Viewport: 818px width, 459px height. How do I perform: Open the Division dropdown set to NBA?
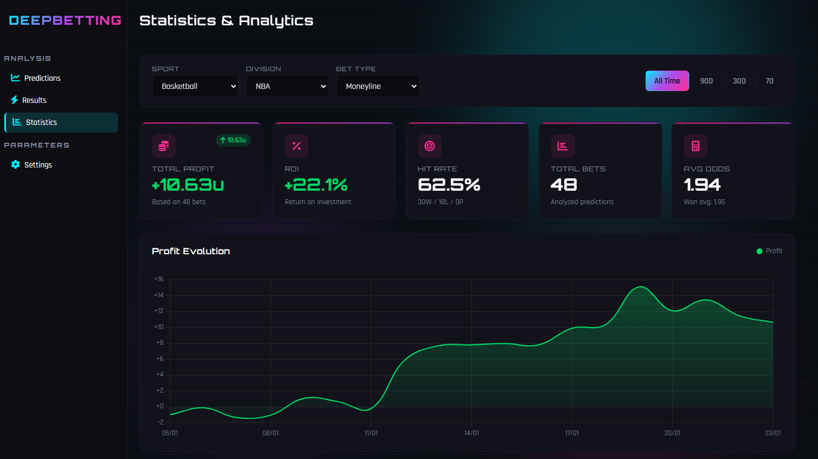(287, 86)
